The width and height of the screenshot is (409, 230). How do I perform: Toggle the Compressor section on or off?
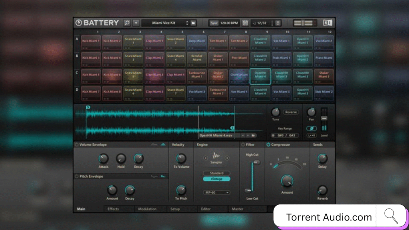coord(268,144)
